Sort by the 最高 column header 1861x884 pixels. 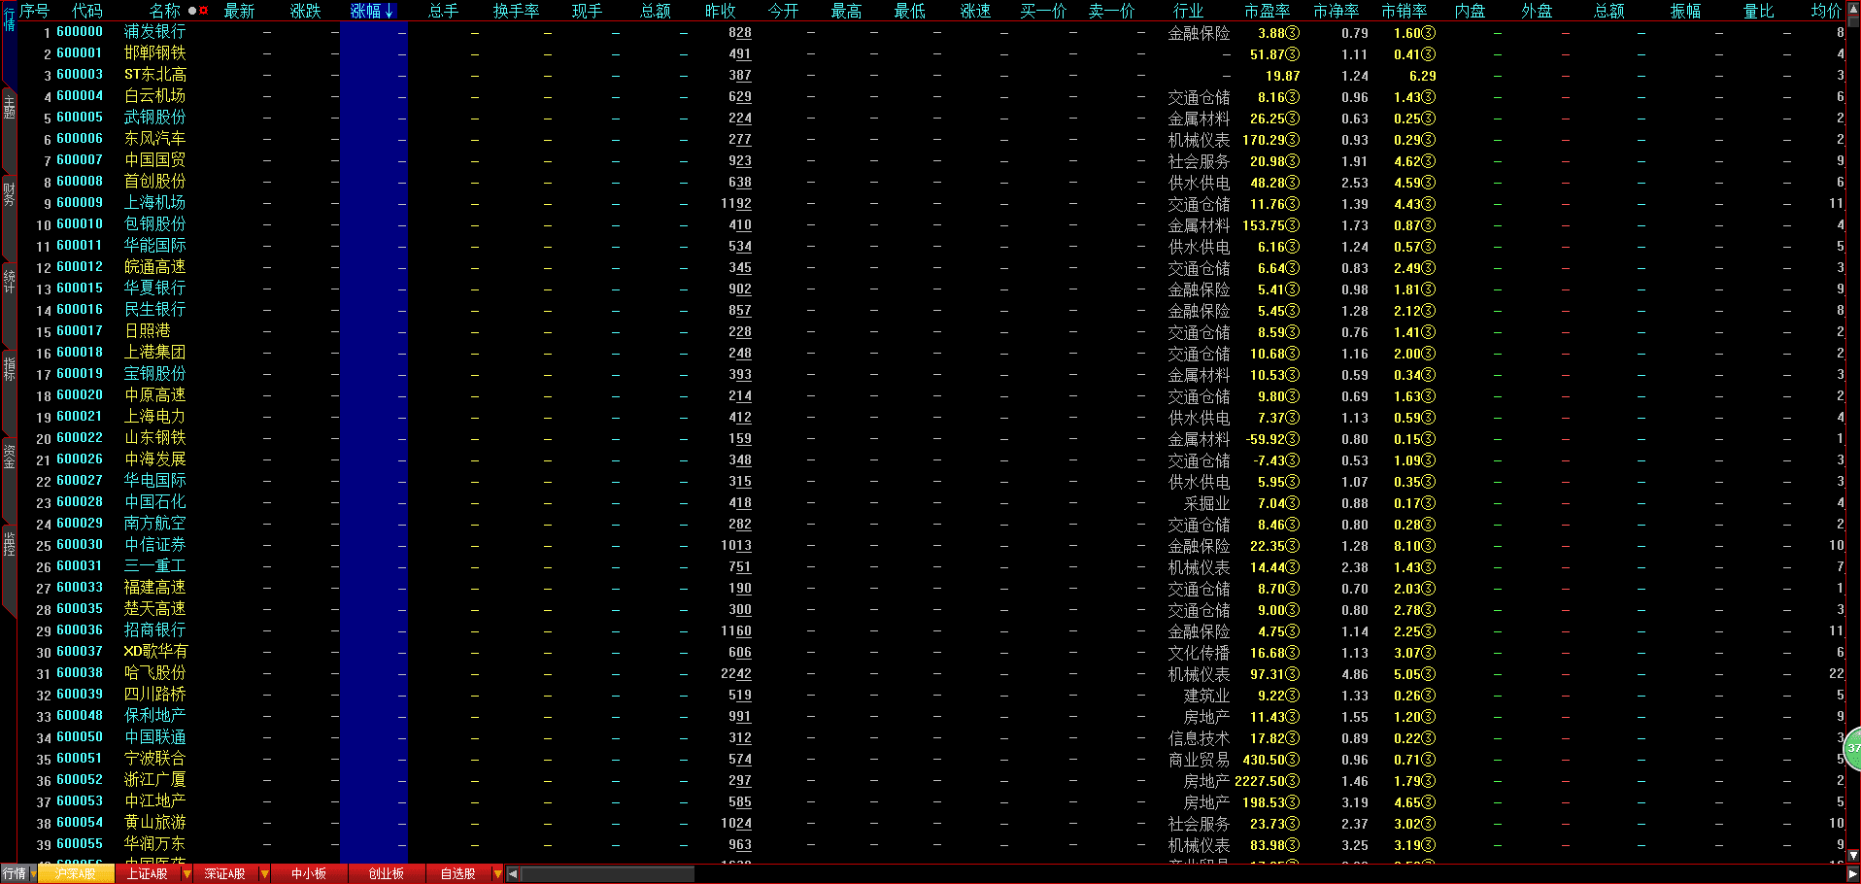[846, 11]
